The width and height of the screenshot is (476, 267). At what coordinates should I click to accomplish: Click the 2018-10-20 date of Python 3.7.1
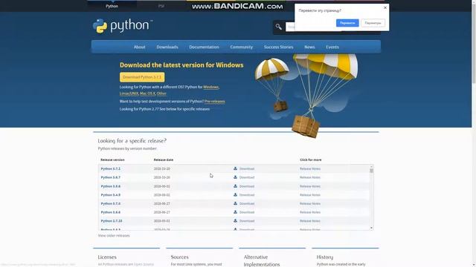click(x=162, y=168)
